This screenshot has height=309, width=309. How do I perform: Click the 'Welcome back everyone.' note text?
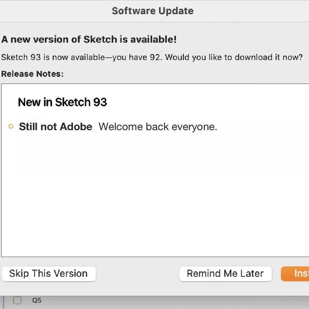pos(158,127)
